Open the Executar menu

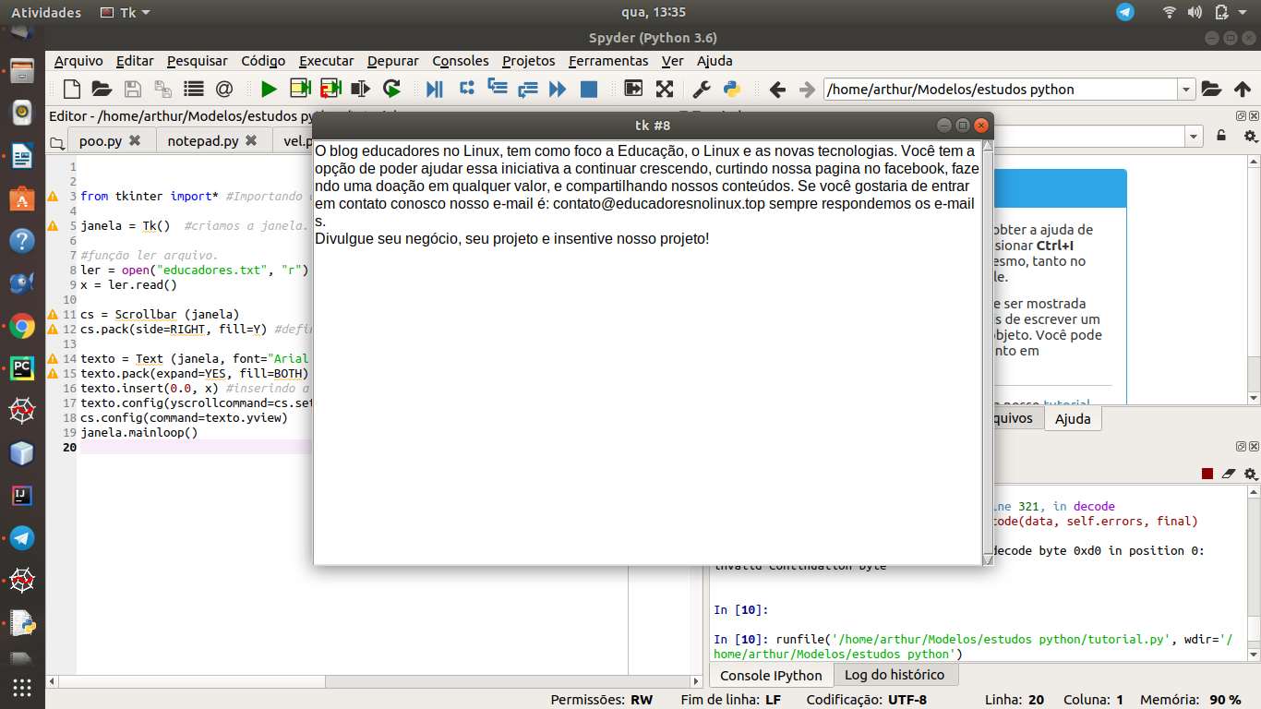[x=327, y=61]
